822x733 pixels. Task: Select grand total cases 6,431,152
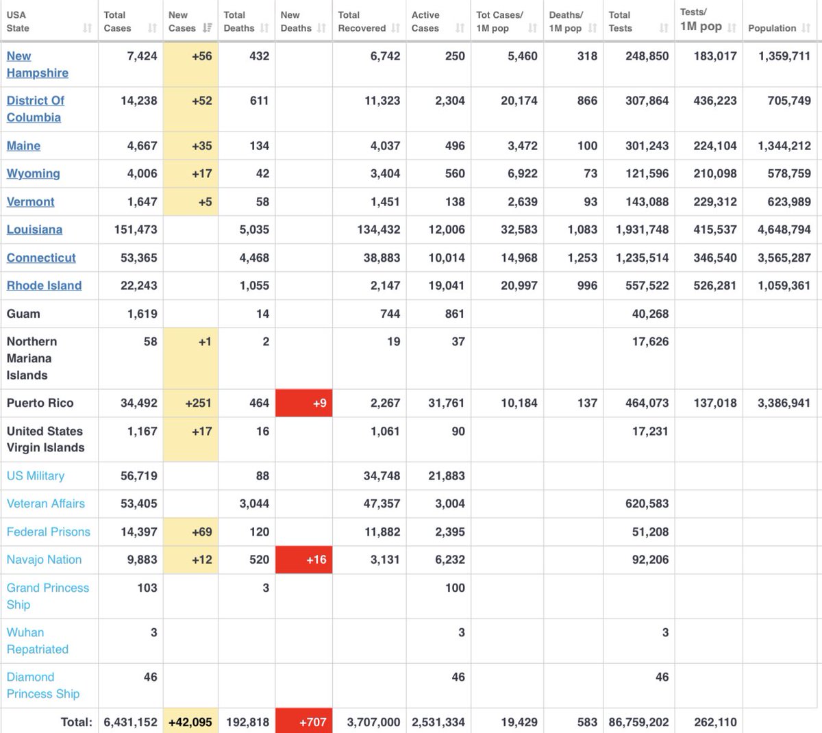[x=130, y=722]
